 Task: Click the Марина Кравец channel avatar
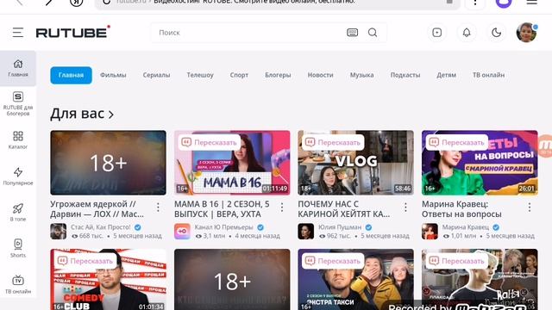point(430,232)
